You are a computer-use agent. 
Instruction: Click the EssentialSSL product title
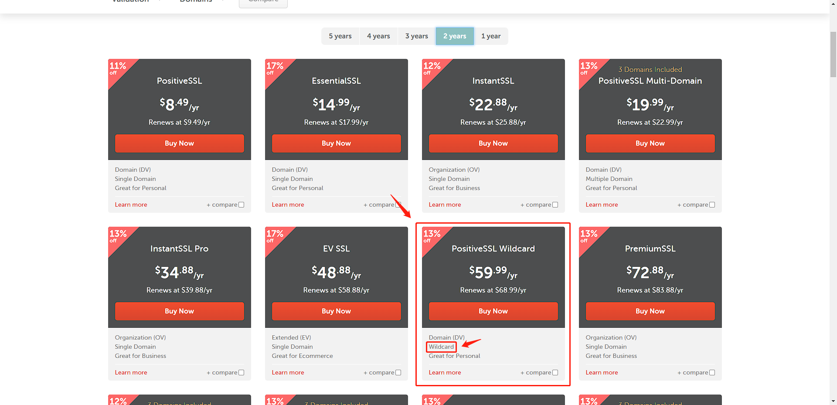337,81
